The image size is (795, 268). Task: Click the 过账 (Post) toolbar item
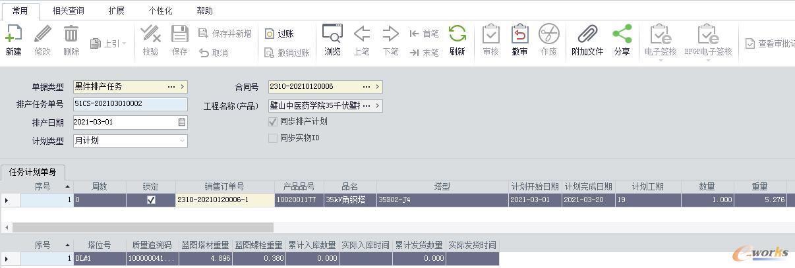click(x=280, y=34)
